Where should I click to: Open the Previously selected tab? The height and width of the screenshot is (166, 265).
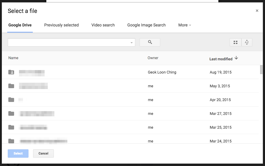click(x=61, y=25)
